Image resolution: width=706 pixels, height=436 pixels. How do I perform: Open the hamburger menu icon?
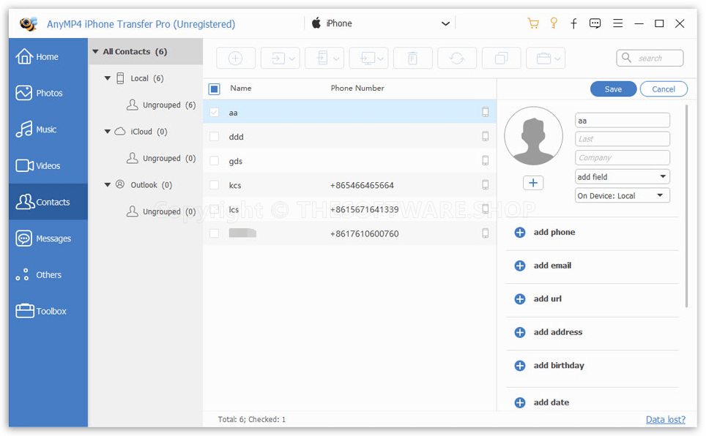click(618, 23)
